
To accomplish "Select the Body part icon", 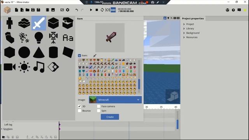I will [x=9, y=38].
